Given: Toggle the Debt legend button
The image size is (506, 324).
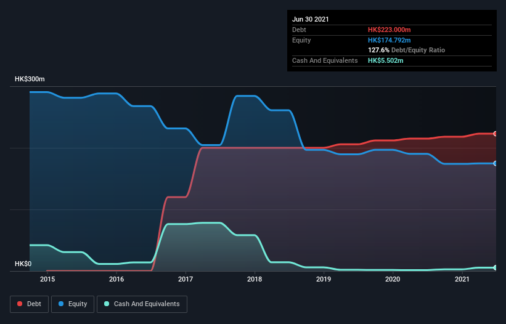Looking at the screenshot, I should coord(30,304).
